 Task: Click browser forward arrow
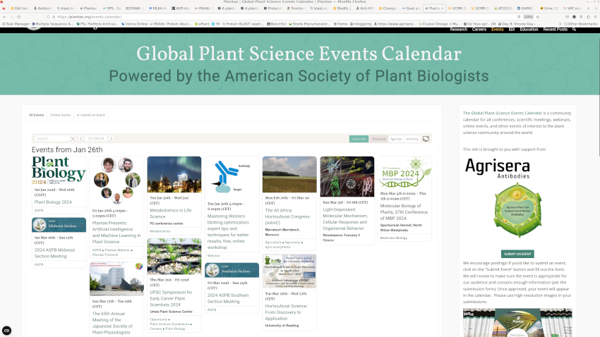11,17
